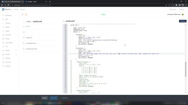
Task: Reload the page in the browser
Action: point(9,5)
